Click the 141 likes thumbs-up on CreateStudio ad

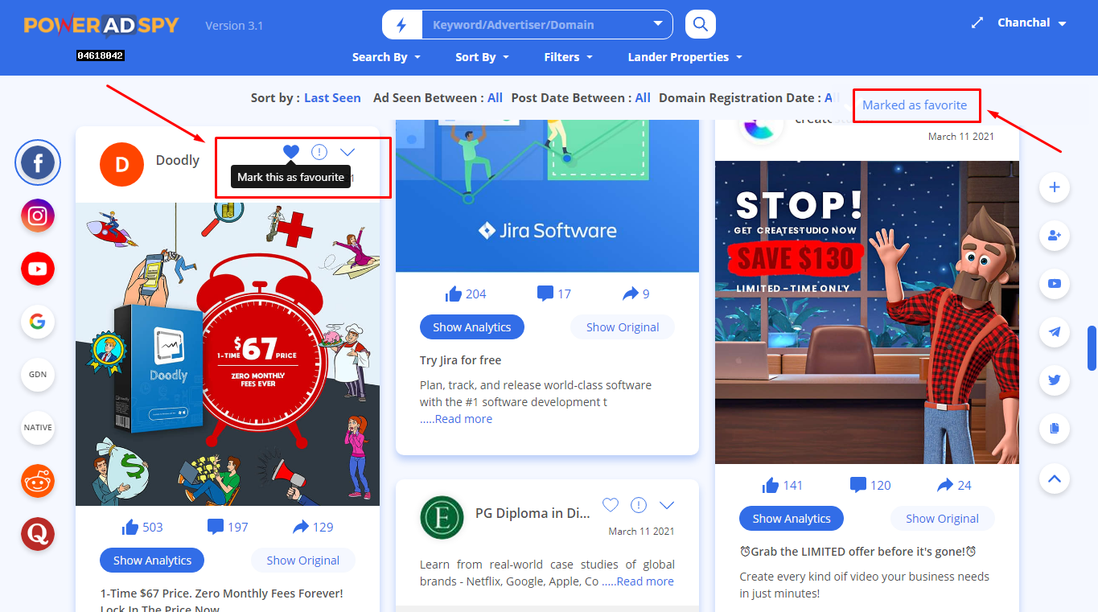pos(771,485)
